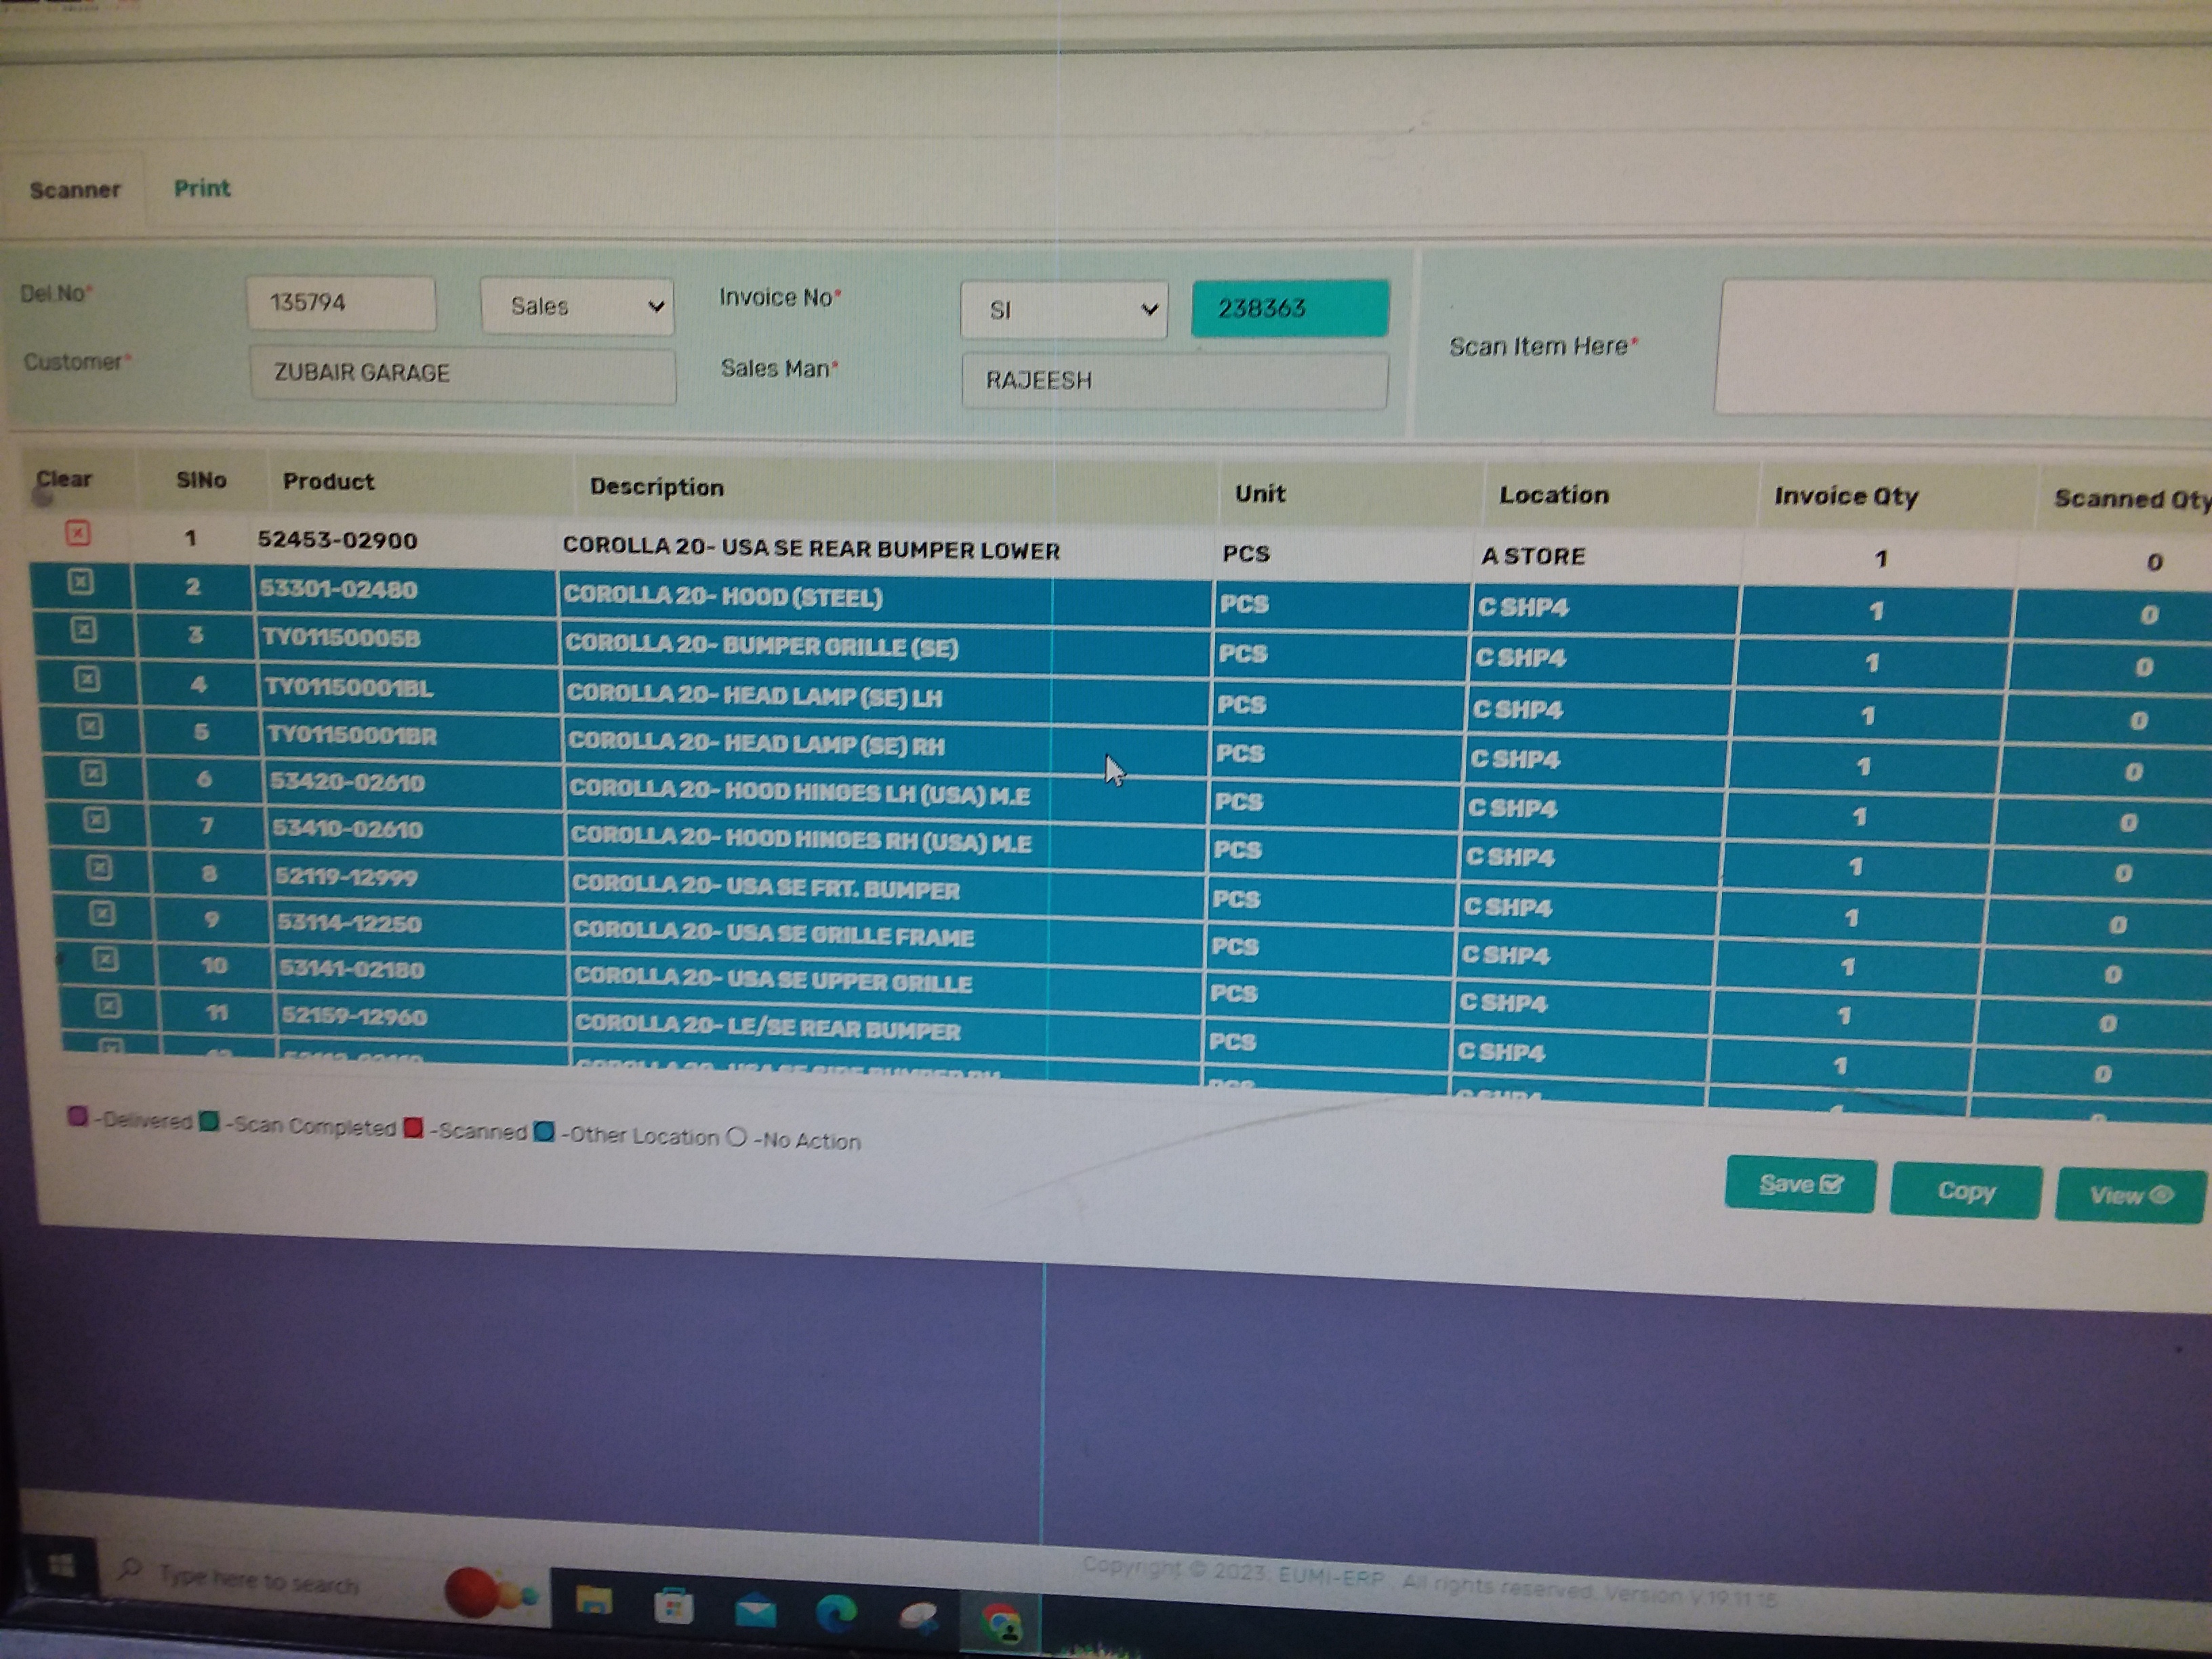The height and width of the screenshot is (1659, 2212).
Task: Clear row 10 product 53141-02180
Action: [105, 959]
